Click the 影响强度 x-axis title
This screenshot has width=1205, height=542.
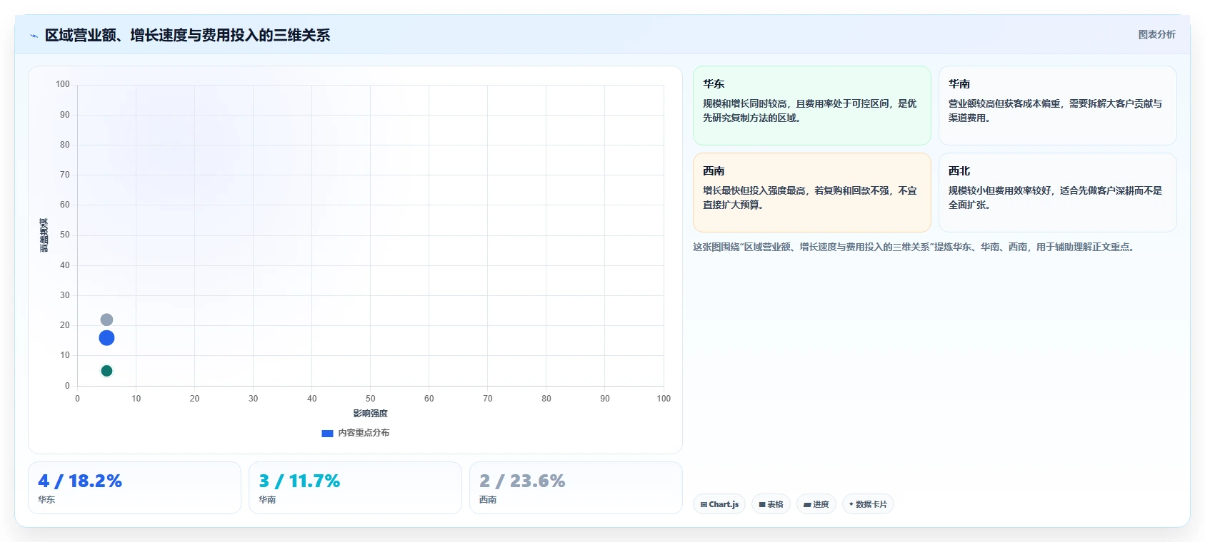click(370, 414)
